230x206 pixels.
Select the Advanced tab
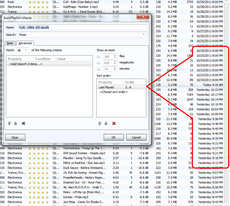pyautogui.click(x=25, y=43)
